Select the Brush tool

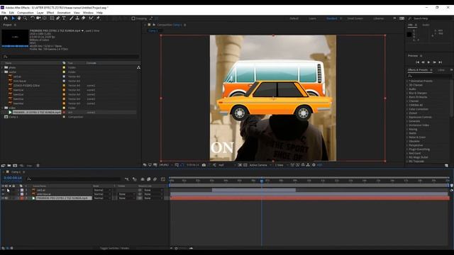71,18
